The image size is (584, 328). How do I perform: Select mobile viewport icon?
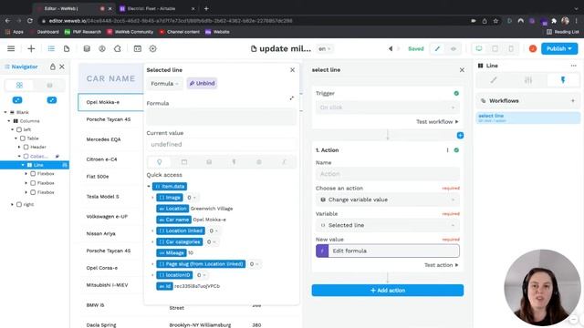pyautogui.click(x=511, y=48)
